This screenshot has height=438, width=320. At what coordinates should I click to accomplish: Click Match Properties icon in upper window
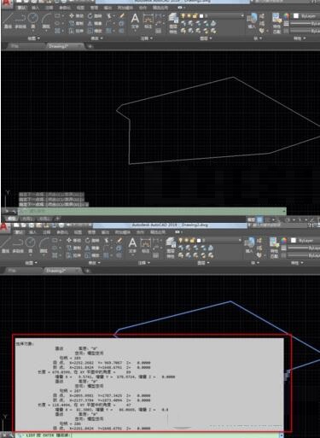(276, 23)
